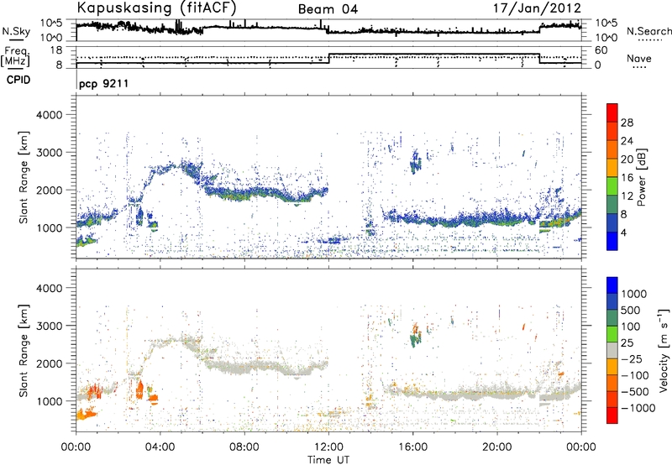Click the '1000' Velocity colorbar value
The height and width of the screenshot is (465, 672).
[x=633, y=294]
